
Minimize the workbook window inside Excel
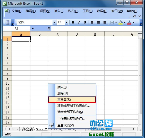coord(130,17)
